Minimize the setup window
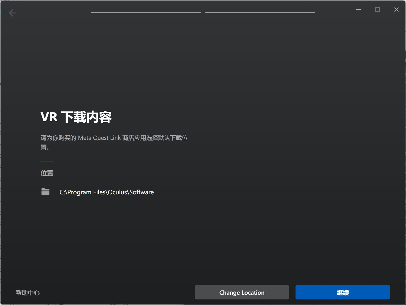This screenshot has width=406, height=305. [358, 10]
